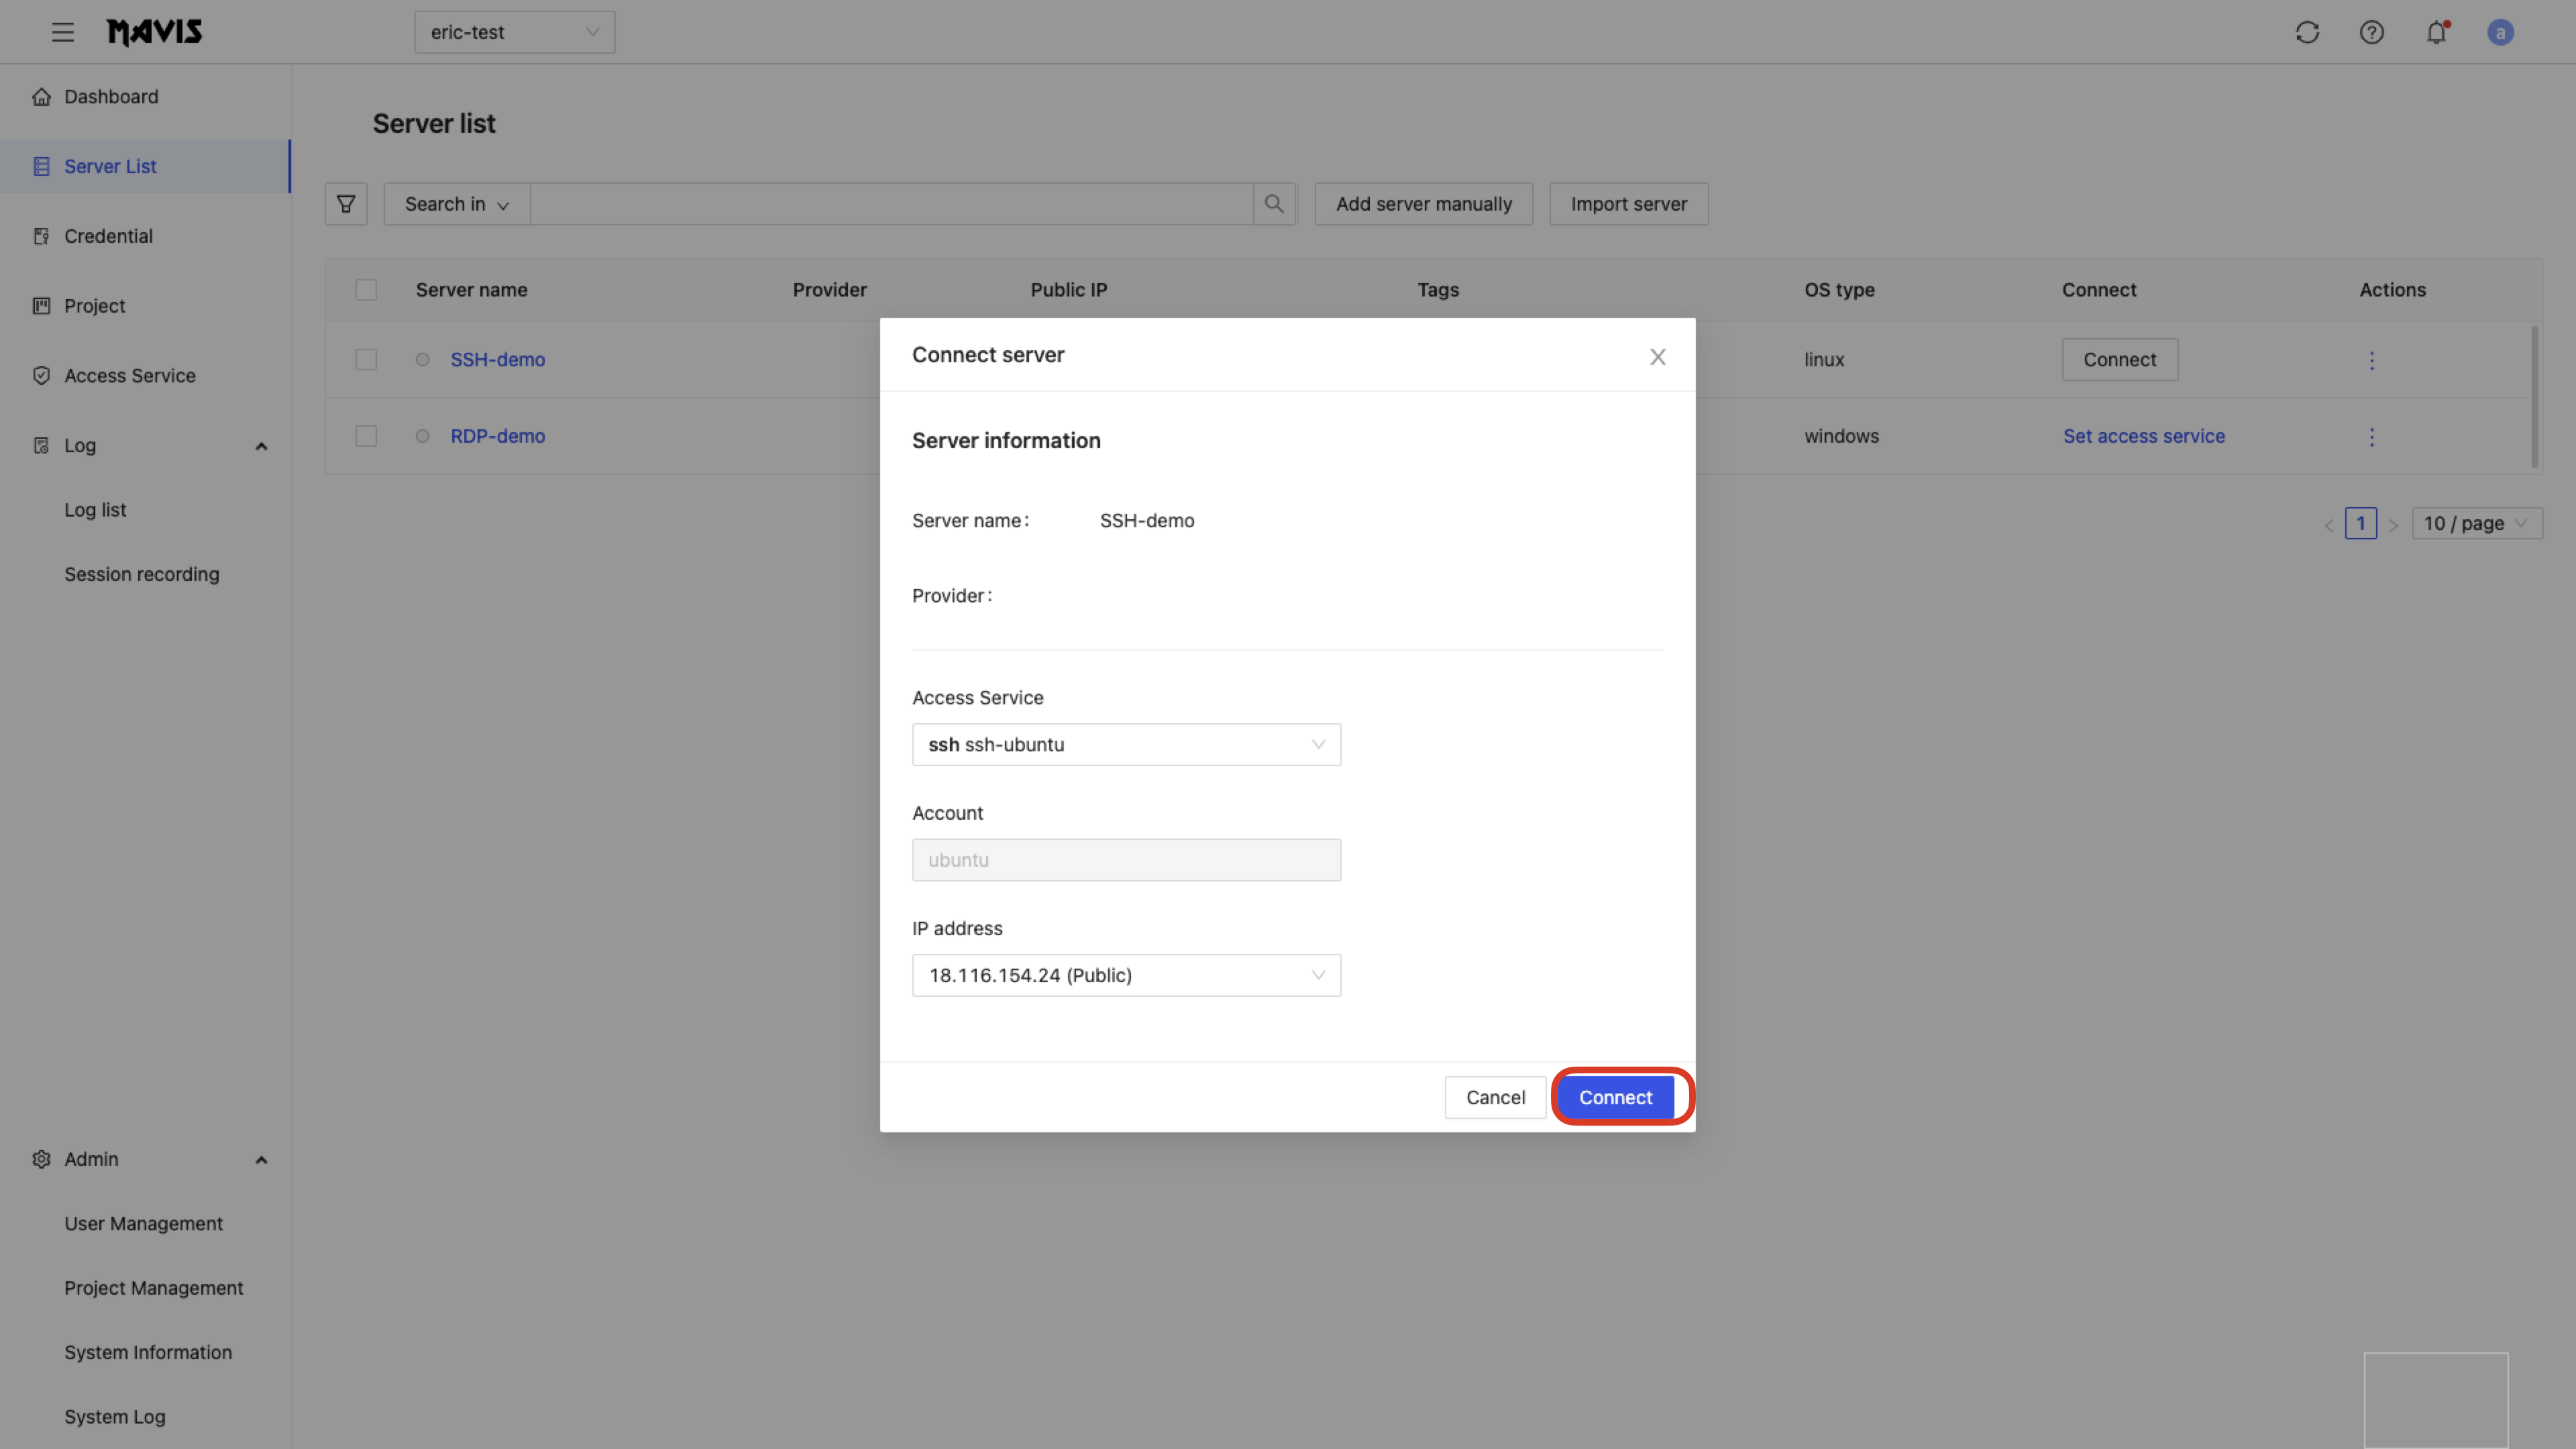Open the eric-test project selector
This screenshot has height=1449, width=2576.
pos(514,32)
